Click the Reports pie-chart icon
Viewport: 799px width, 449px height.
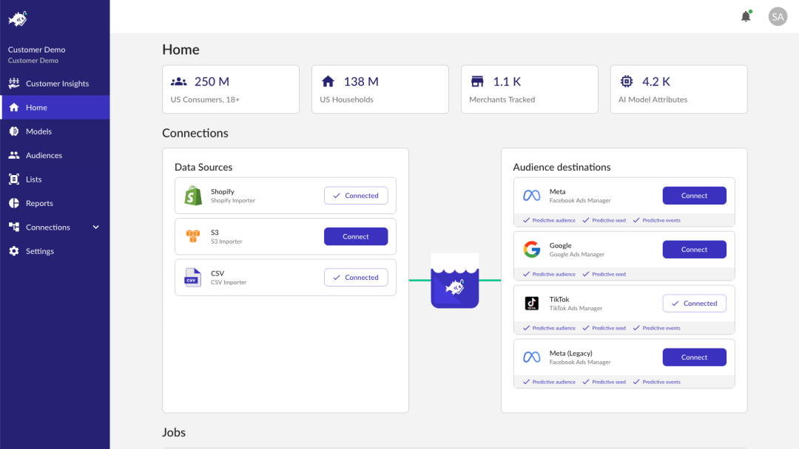pyautogui.click(x=14, y=203)
